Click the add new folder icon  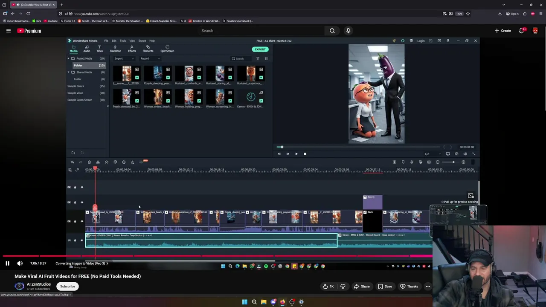click(x=73, y=153)
